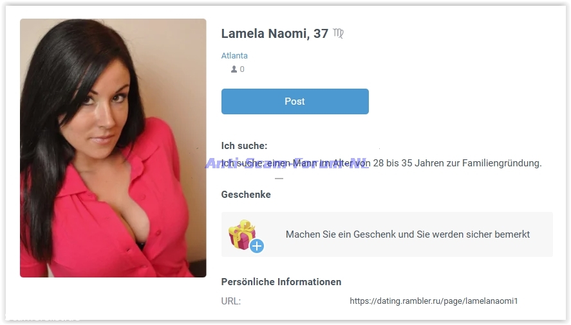The image size is (571, 325).
Task: Select the Persönliche Informationen heading
Action: 281,282
